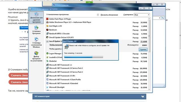Image resolution: width=181 pixels, height=102 pixels.
Task: Click Logon Manager icon
Action: pyautogui.click(x=47, y=54)
